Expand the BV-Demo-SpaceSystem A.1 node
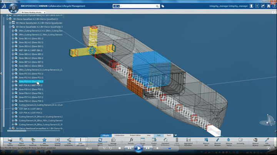 click(10, 23)
